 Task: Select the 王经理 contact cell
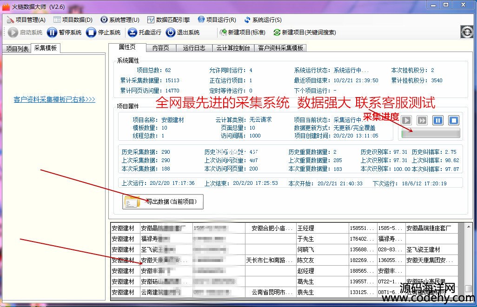[x=323, y=228]
